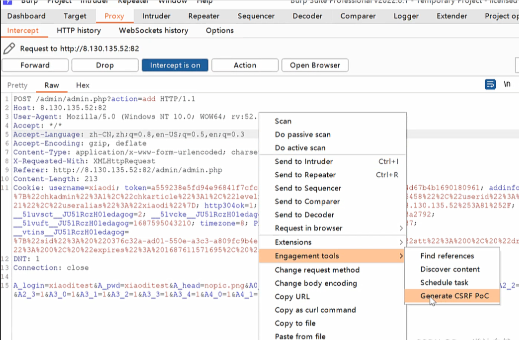Switch to the Dashboard tab
This screenshot has width=519, height=340.
(x=26, y=16)
